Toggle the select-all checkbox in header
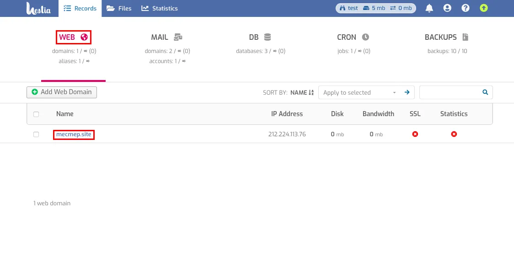Screen dimensions: 514x273 pyautogui.click(x=36, y=114)
